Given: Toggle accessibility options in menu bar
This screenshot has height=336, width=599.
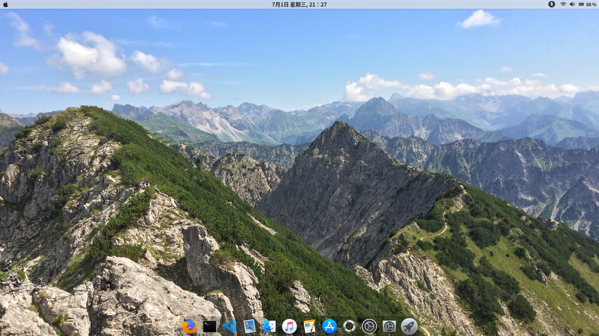Looking at the screenshot, I should pyautogui.click(x=552, y=4).
